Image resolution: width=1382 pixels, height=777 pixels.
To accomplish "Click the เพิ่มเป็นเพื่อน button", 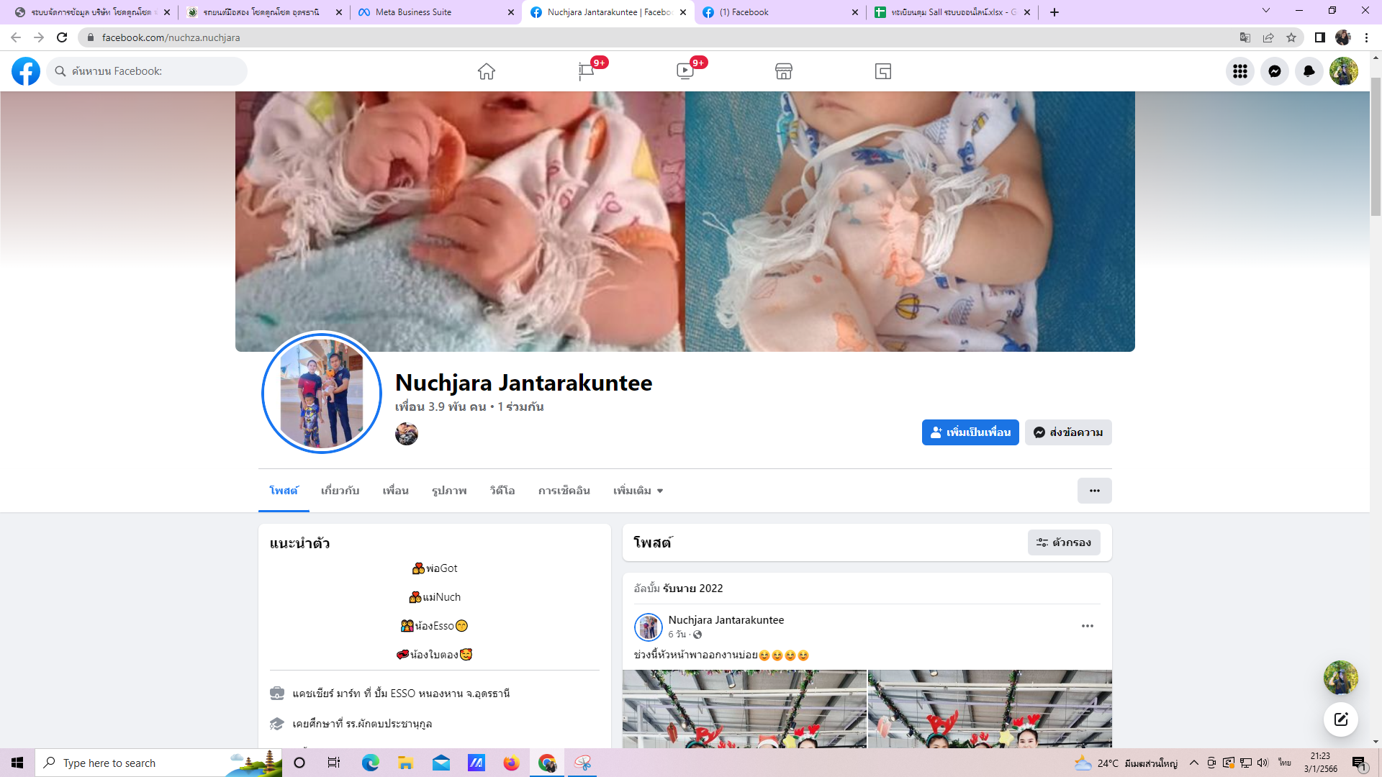I will click(970, 432).
